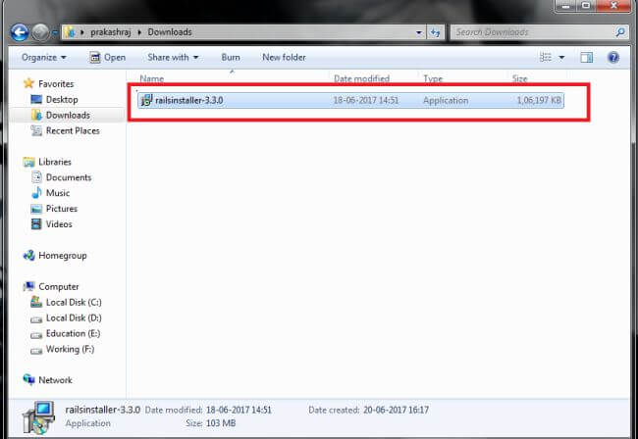638x439 pixels.
Task: Click the Local Disk (D:) drive icon
Action: pyautogui.click(x=36, y=319)
